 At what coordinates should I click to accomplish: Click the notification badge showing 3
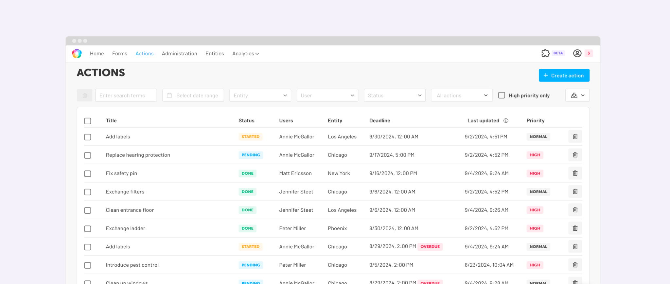(589, 53)
